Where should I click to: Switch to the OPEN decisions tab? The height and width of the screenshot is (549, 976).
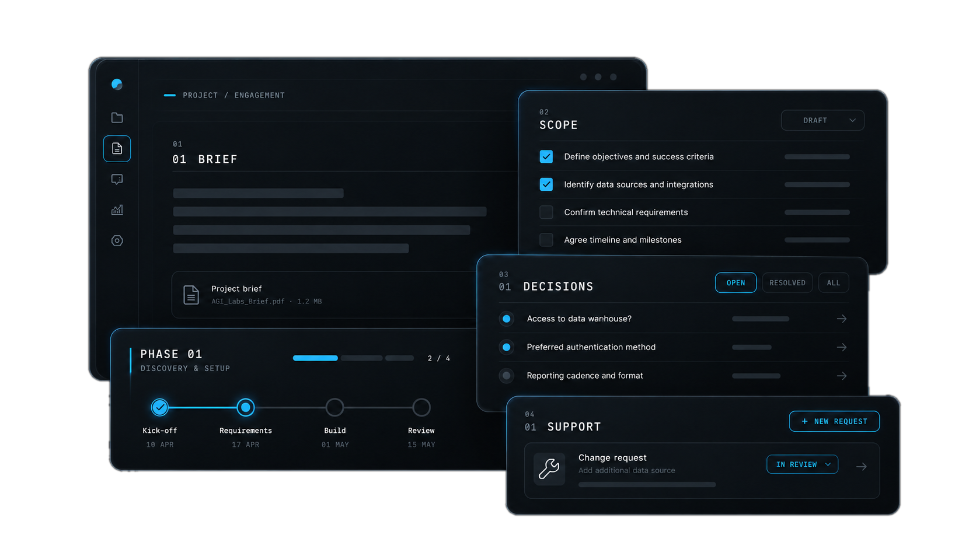point(736,283)
